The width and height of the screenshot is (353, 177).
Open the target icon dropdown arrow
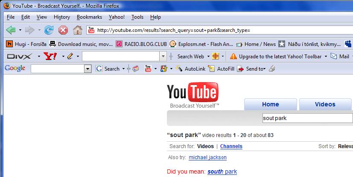223,56
